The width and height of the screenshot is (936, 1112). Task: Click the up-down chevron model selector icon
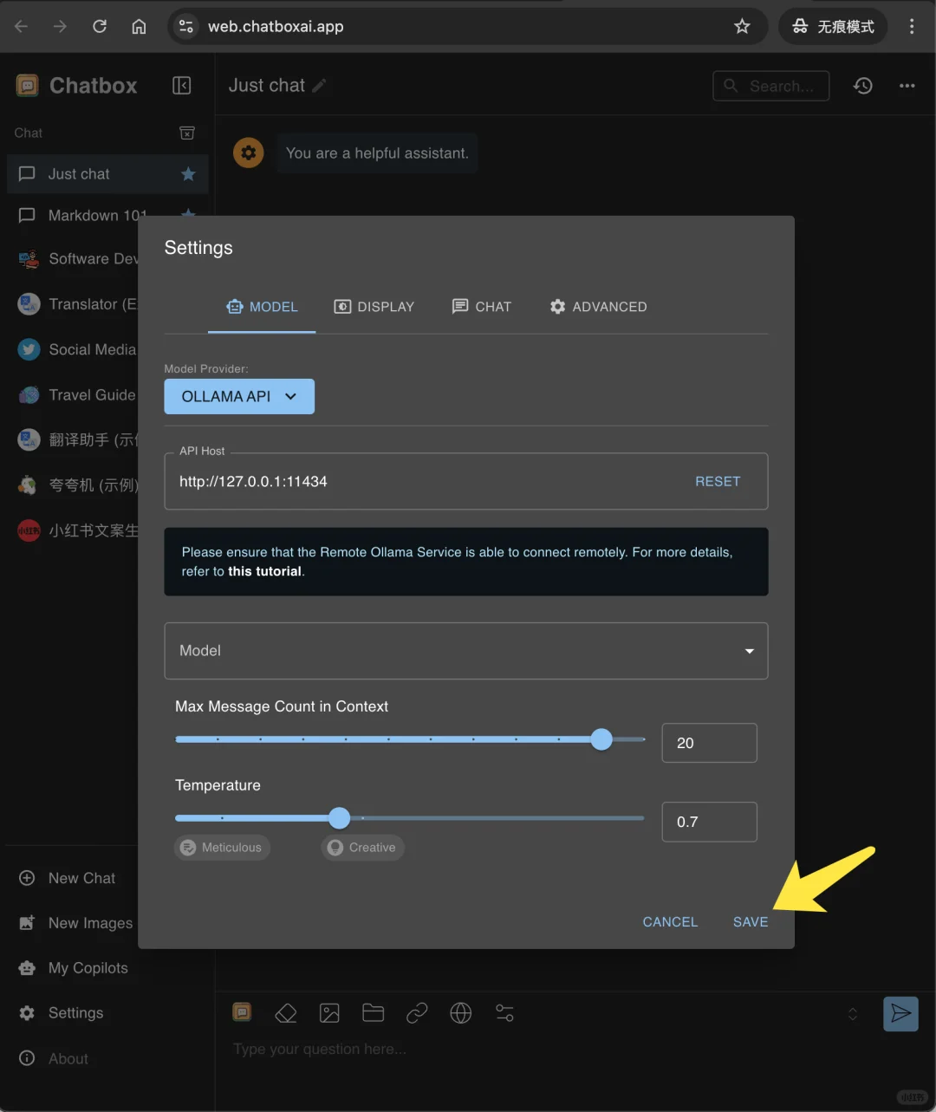(x=853, y=1014)
